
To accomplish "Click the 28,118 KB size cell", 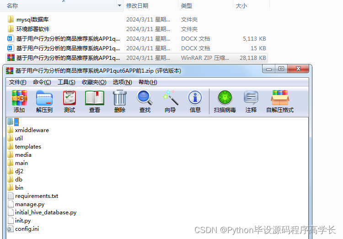I will (252, 58).
